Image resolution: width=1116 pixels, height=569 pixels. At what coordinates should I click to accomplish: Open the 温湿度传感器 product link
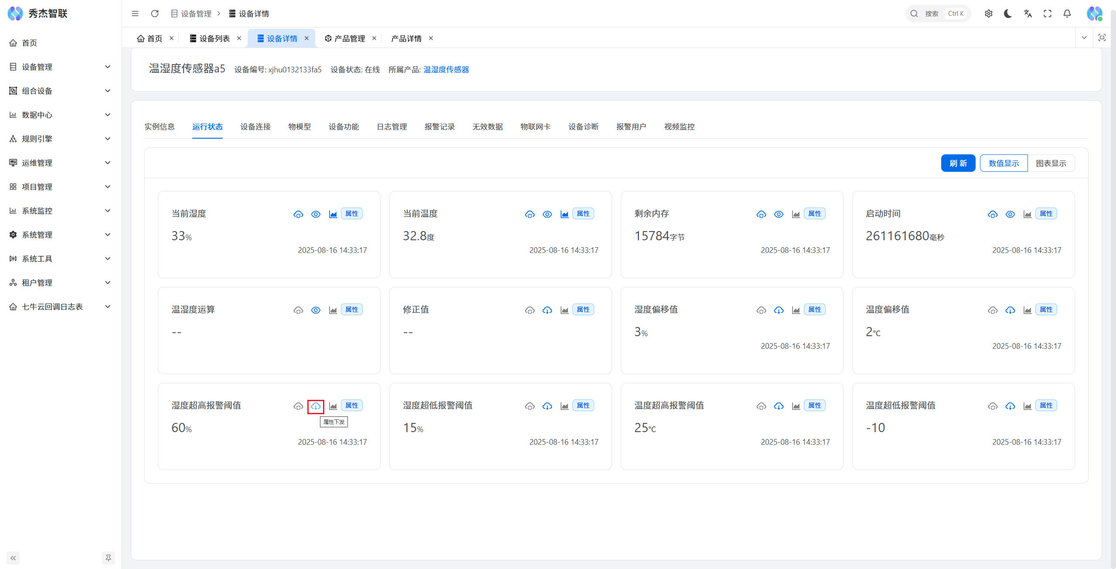click(446, 69)
